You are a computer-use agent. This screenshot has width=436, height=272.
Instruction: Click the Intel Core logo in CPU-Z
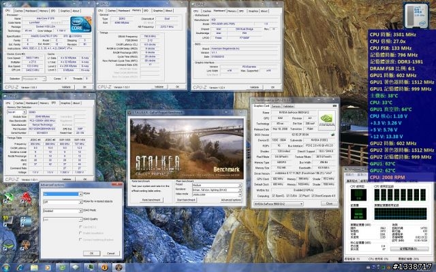(80, 24)
